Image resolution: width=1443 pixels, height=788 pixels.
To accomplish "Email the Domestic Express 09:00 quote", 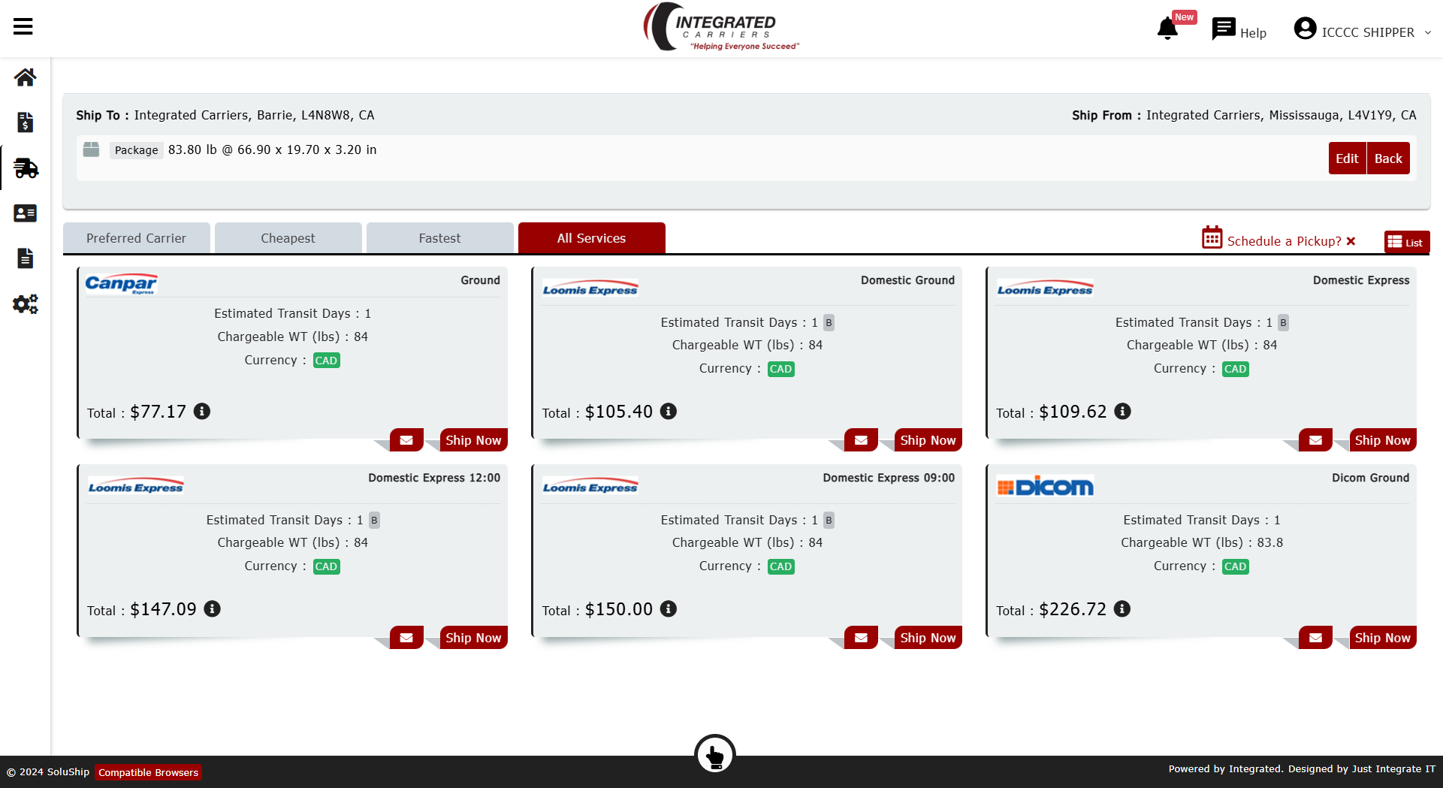I will [861, 638].
